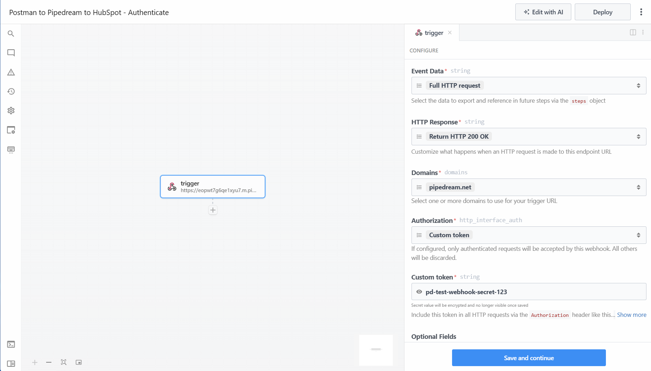Zoom out the canvas with minus control
Image resolution: width=651 pixels, height=371 pixels.
pos(49,362)
